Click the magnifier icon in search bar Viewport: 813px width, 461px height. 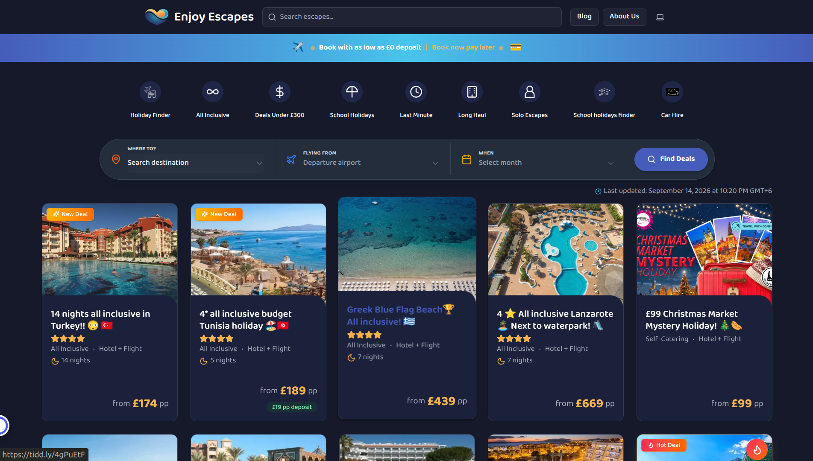coord(272,17)
